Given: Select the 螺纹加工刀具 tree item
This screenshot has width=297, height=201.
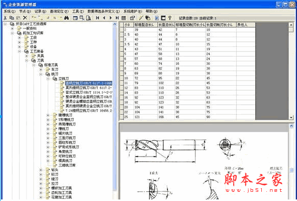Looking at the screenshot, I should [62, 188].
